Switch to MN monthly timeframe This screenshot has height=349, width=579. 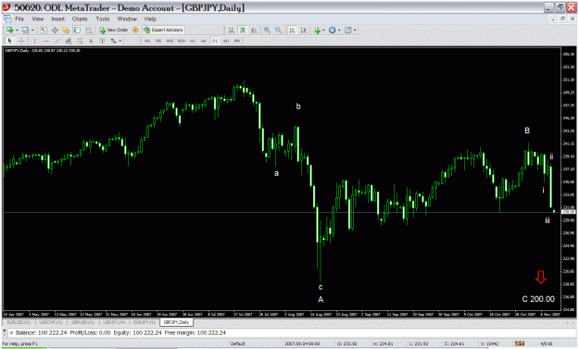click(x=237, y=41)
